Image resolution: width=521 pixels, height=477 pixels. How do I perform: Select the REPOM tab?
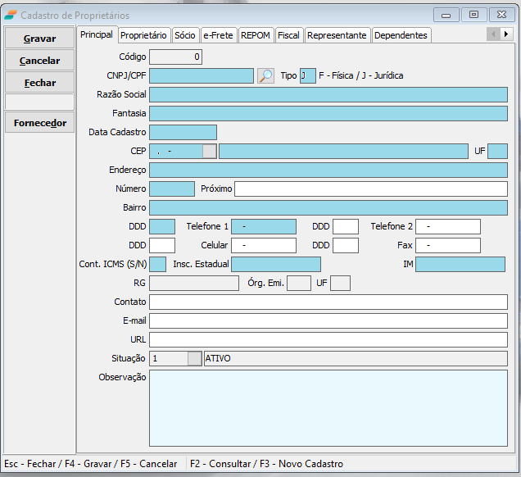click(256, 35)
